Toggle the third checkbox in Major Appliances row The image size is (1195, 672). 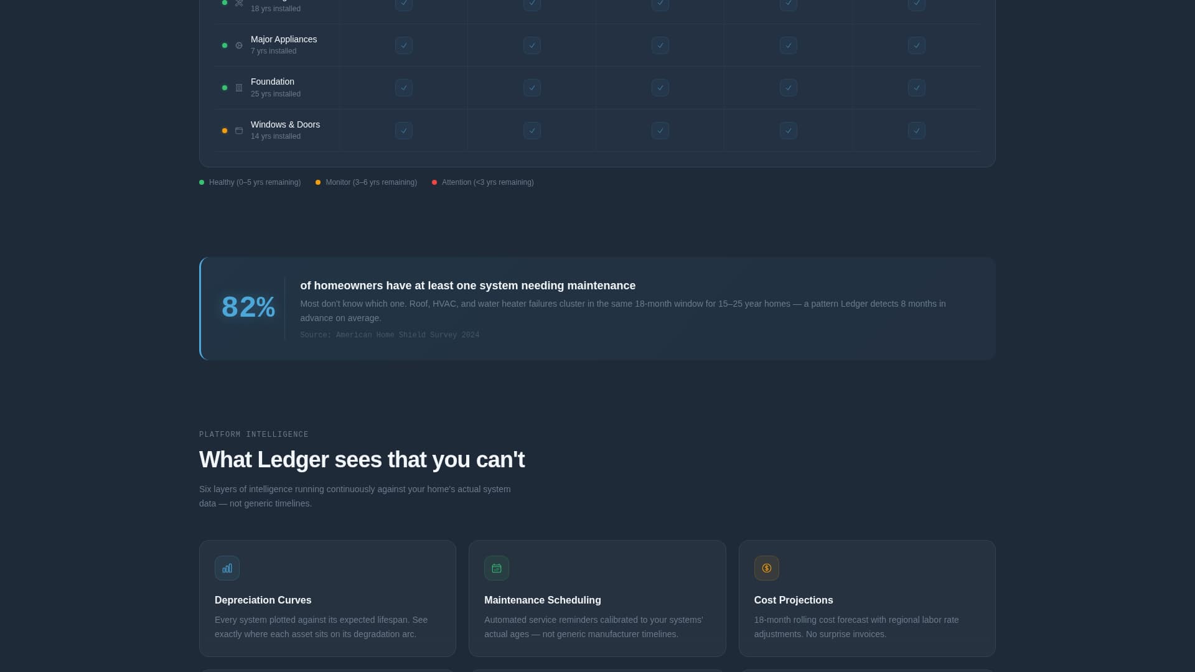coord(660,45)
